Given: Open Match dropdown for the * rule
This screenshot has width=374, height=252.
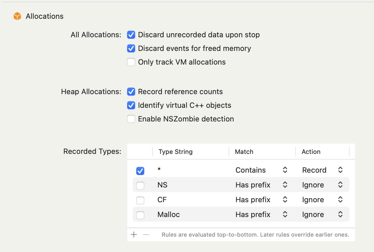Looking at the screenshot, I should tap(284, 170).
